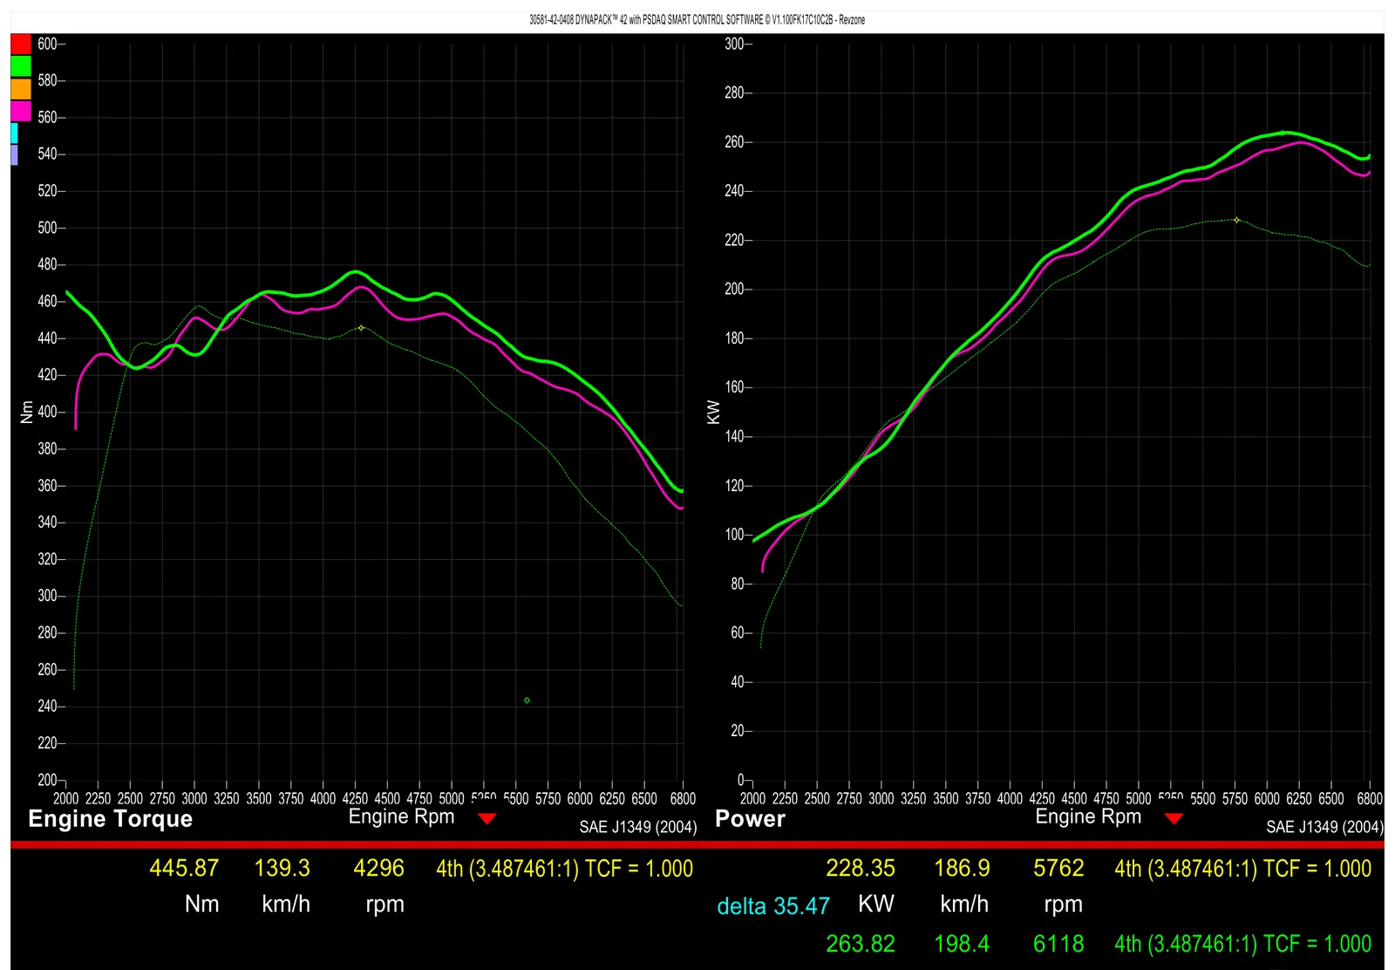
Task: Click SAE J1349 (2004) label under torque graph
Action: pyautogui.click(x=638, y=827)
